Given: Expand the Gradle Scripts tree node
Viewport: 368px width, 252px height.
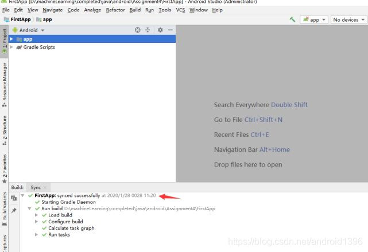Looking at the screenshot, I should (x=11, y=47).
